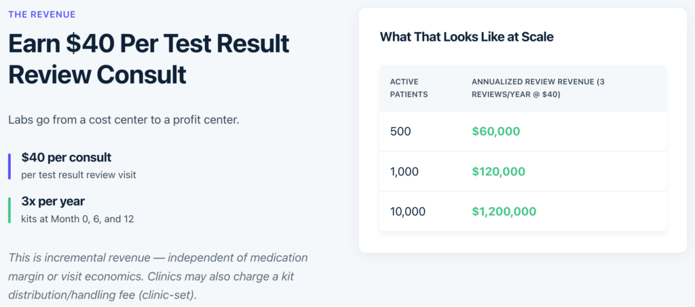Click the 'What That Looks Like at Scale' title
695x307 pixels.
466,37
